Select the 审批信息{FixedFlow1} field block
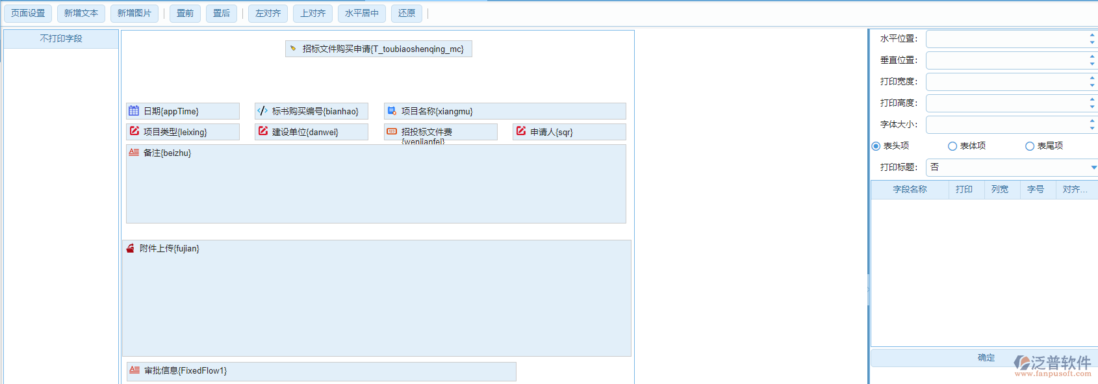The image size is (1098, 384). [x=322, y=371]
